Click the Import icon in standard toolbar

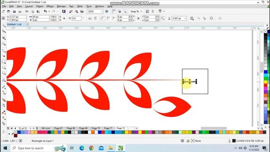(x=71, y=11)
